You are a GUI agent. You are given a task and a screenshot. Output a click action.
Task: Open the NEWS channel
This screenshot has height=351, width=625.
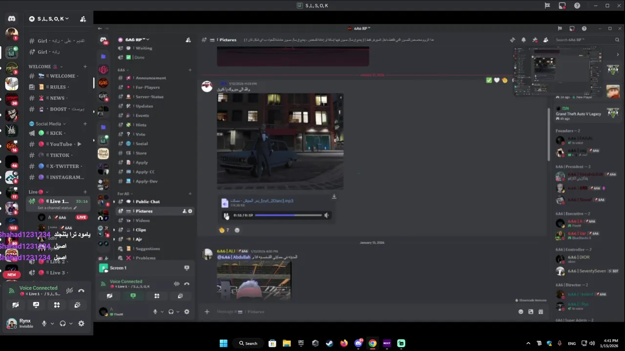tap(58, 98)
